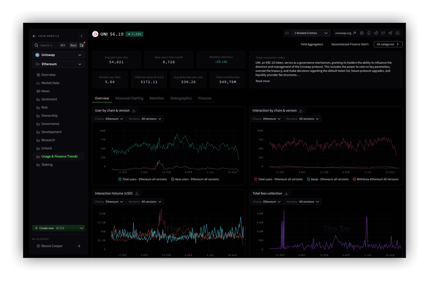Switch to the Finances tab
Screen dimensions: 429x281
[x=205, y=98]
